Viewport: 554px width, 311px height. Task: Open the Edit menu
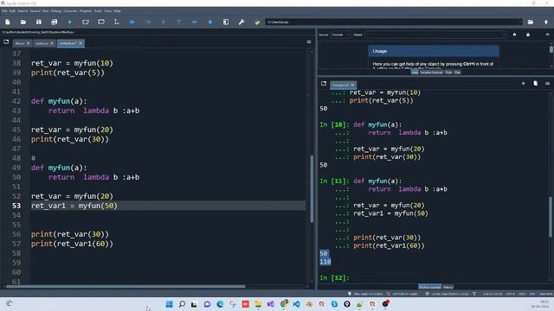12,11
